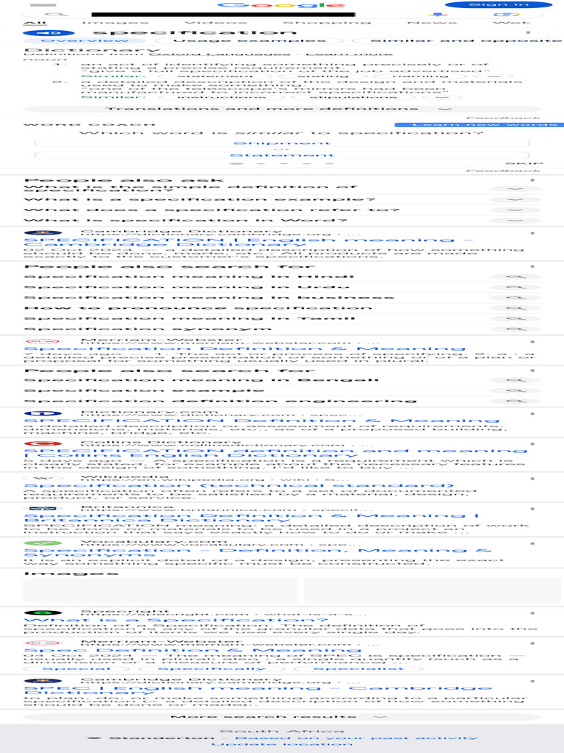Open 'SPECIFICATION | English meaning - Cambridge Dictionary' link

click(x=248, y=242)
